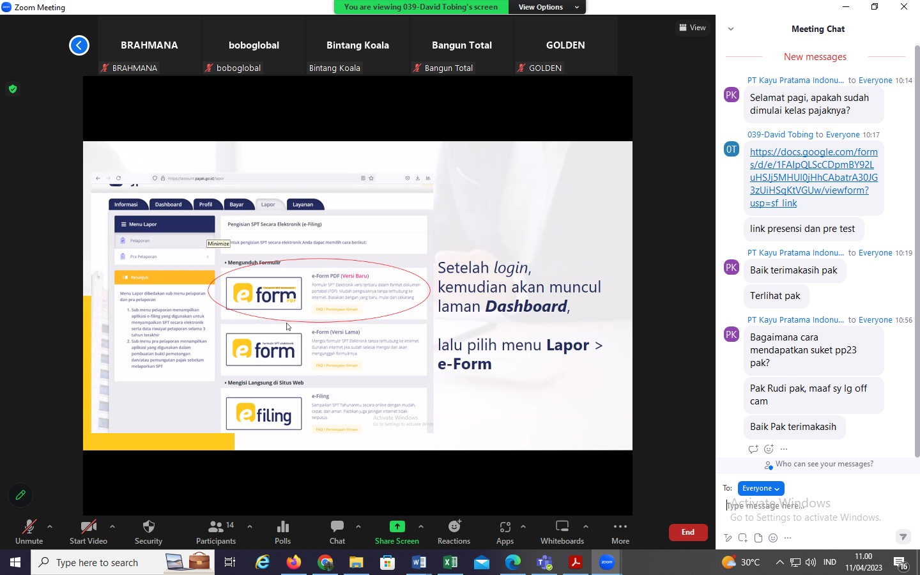This screenshot has height=575, width=920.
Task: Click the encryption shield icon
Action: pos(13,89)
